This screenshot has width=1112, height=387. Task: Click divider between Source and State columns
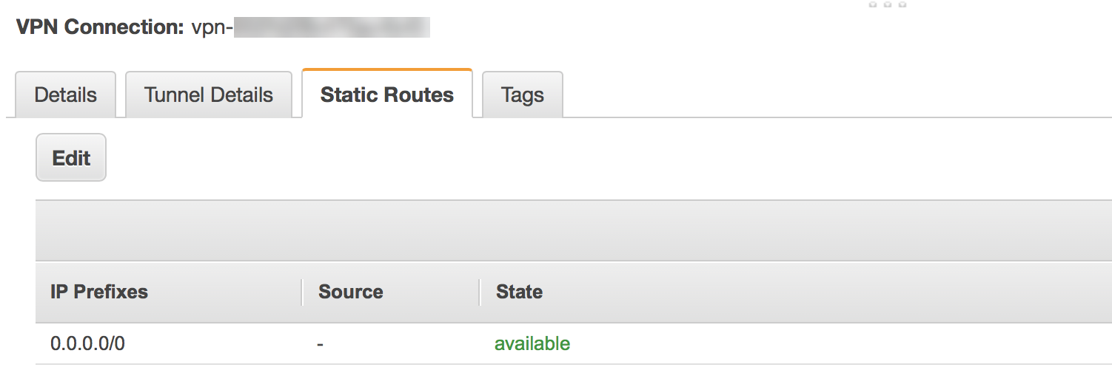[x=480, y=292]
